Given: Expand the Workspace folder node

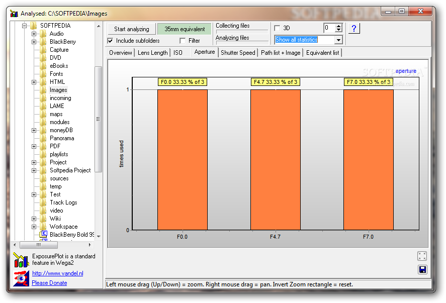Looking at the screenshot, I should pyautogui.click(x=34, y=227).
